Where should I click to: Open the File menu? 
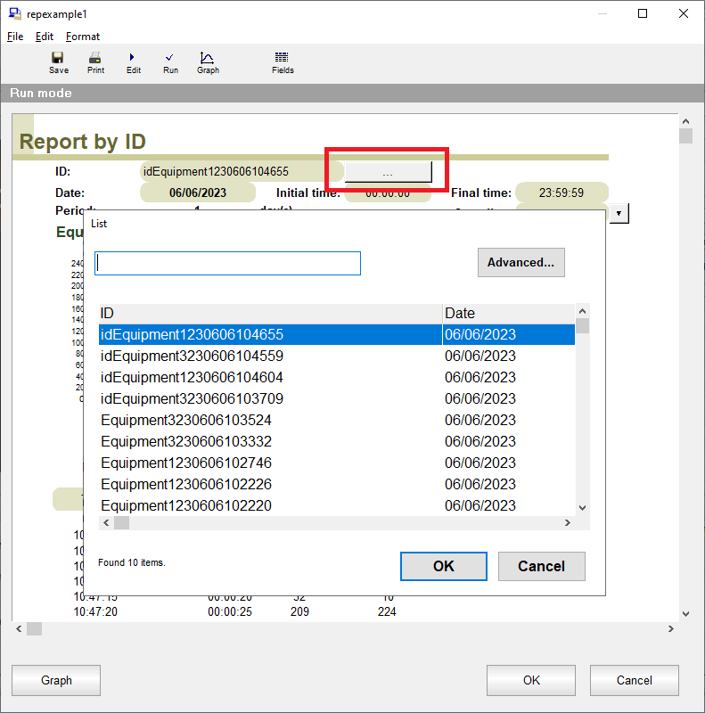15,37
